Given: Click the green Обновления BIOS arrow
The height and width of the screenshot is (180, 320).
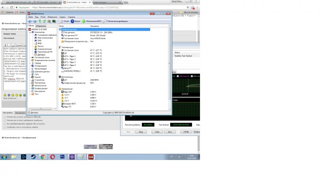Looking at the screenshot, I should pyautogui.click(x=84, y=21).
